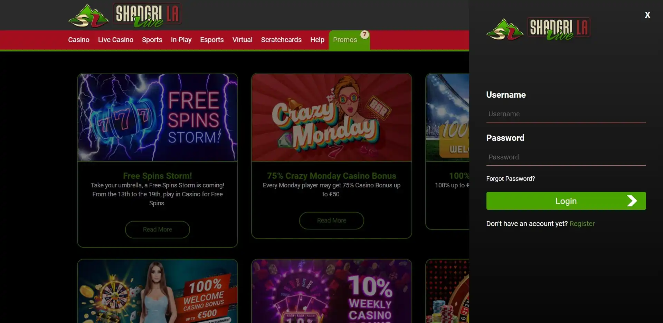Open the In-Play menu item

[x=181, y=40]
